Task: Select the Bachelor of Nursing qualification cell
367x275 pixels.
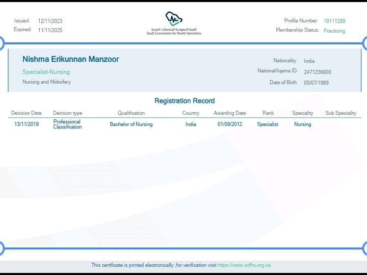Action: click(x=131, y=124)
